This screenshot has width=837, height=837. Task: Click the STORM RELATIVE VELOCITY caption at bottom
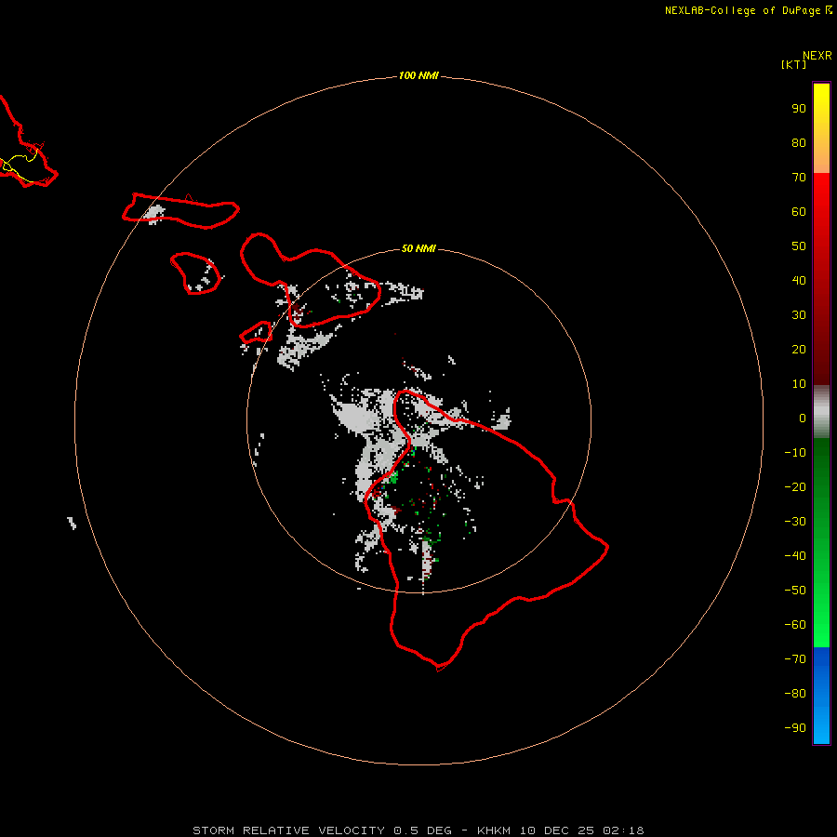[x=418, y=830]
